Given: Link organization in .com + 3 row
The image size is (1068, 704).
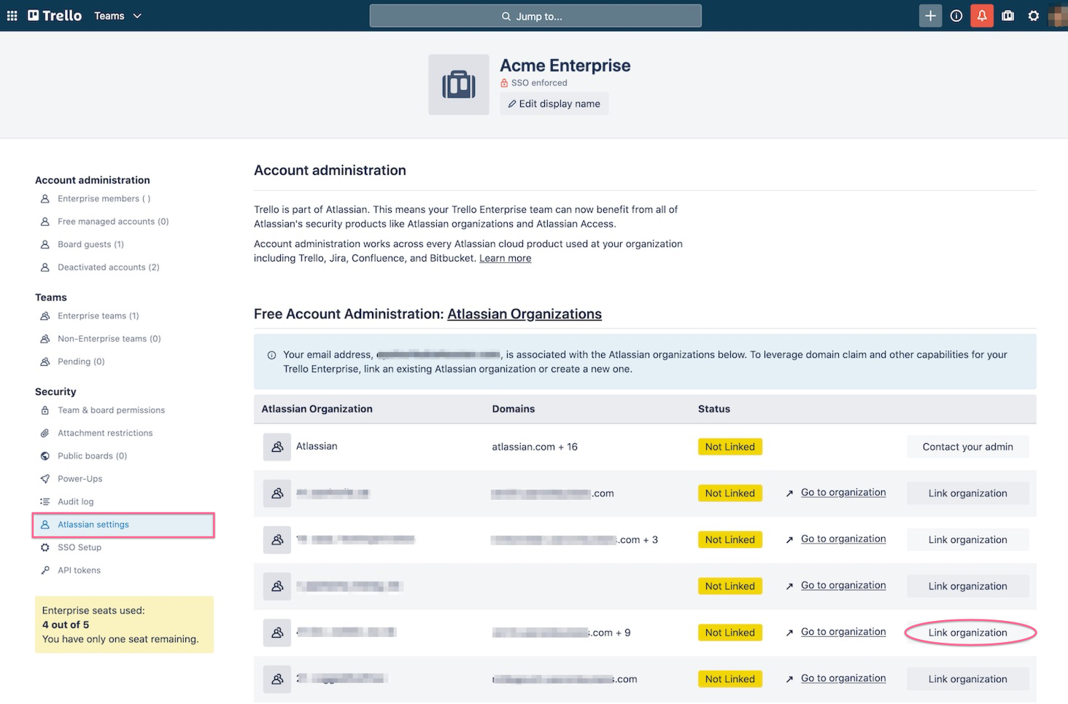Looking at the screenshot, I should click(967, 539).
